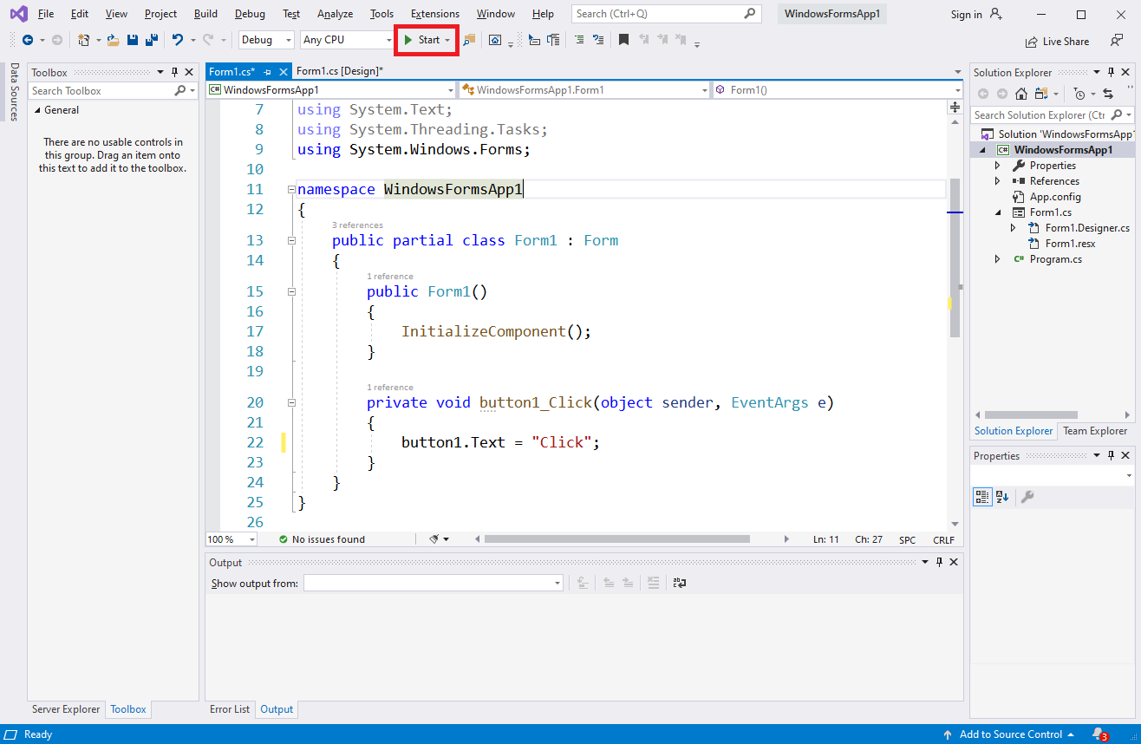Click the New Project toolbar icon
Screen dimensions: 1141x744
click(x=84, y=40)
